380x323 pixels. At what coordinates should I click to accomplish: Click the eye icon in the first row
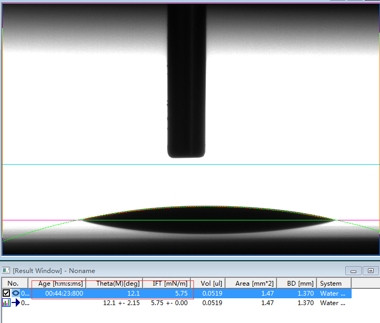[15, 293]
